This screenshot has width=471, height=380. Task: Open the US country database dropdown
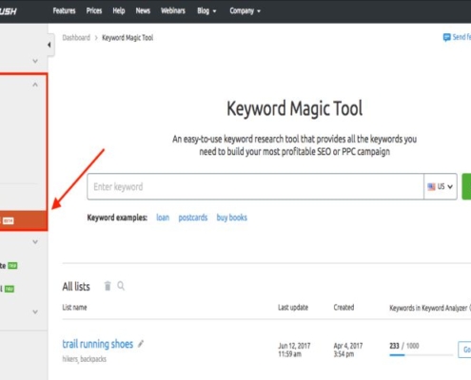point(441,186)
